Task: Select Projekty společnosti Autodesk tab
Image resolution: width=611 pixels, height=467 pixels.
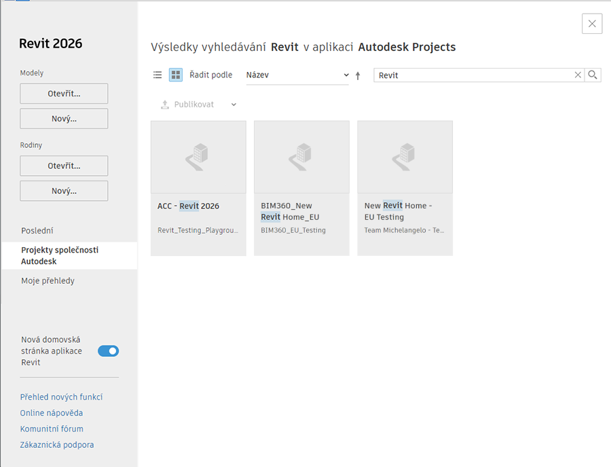Action: tap(69, 255)
